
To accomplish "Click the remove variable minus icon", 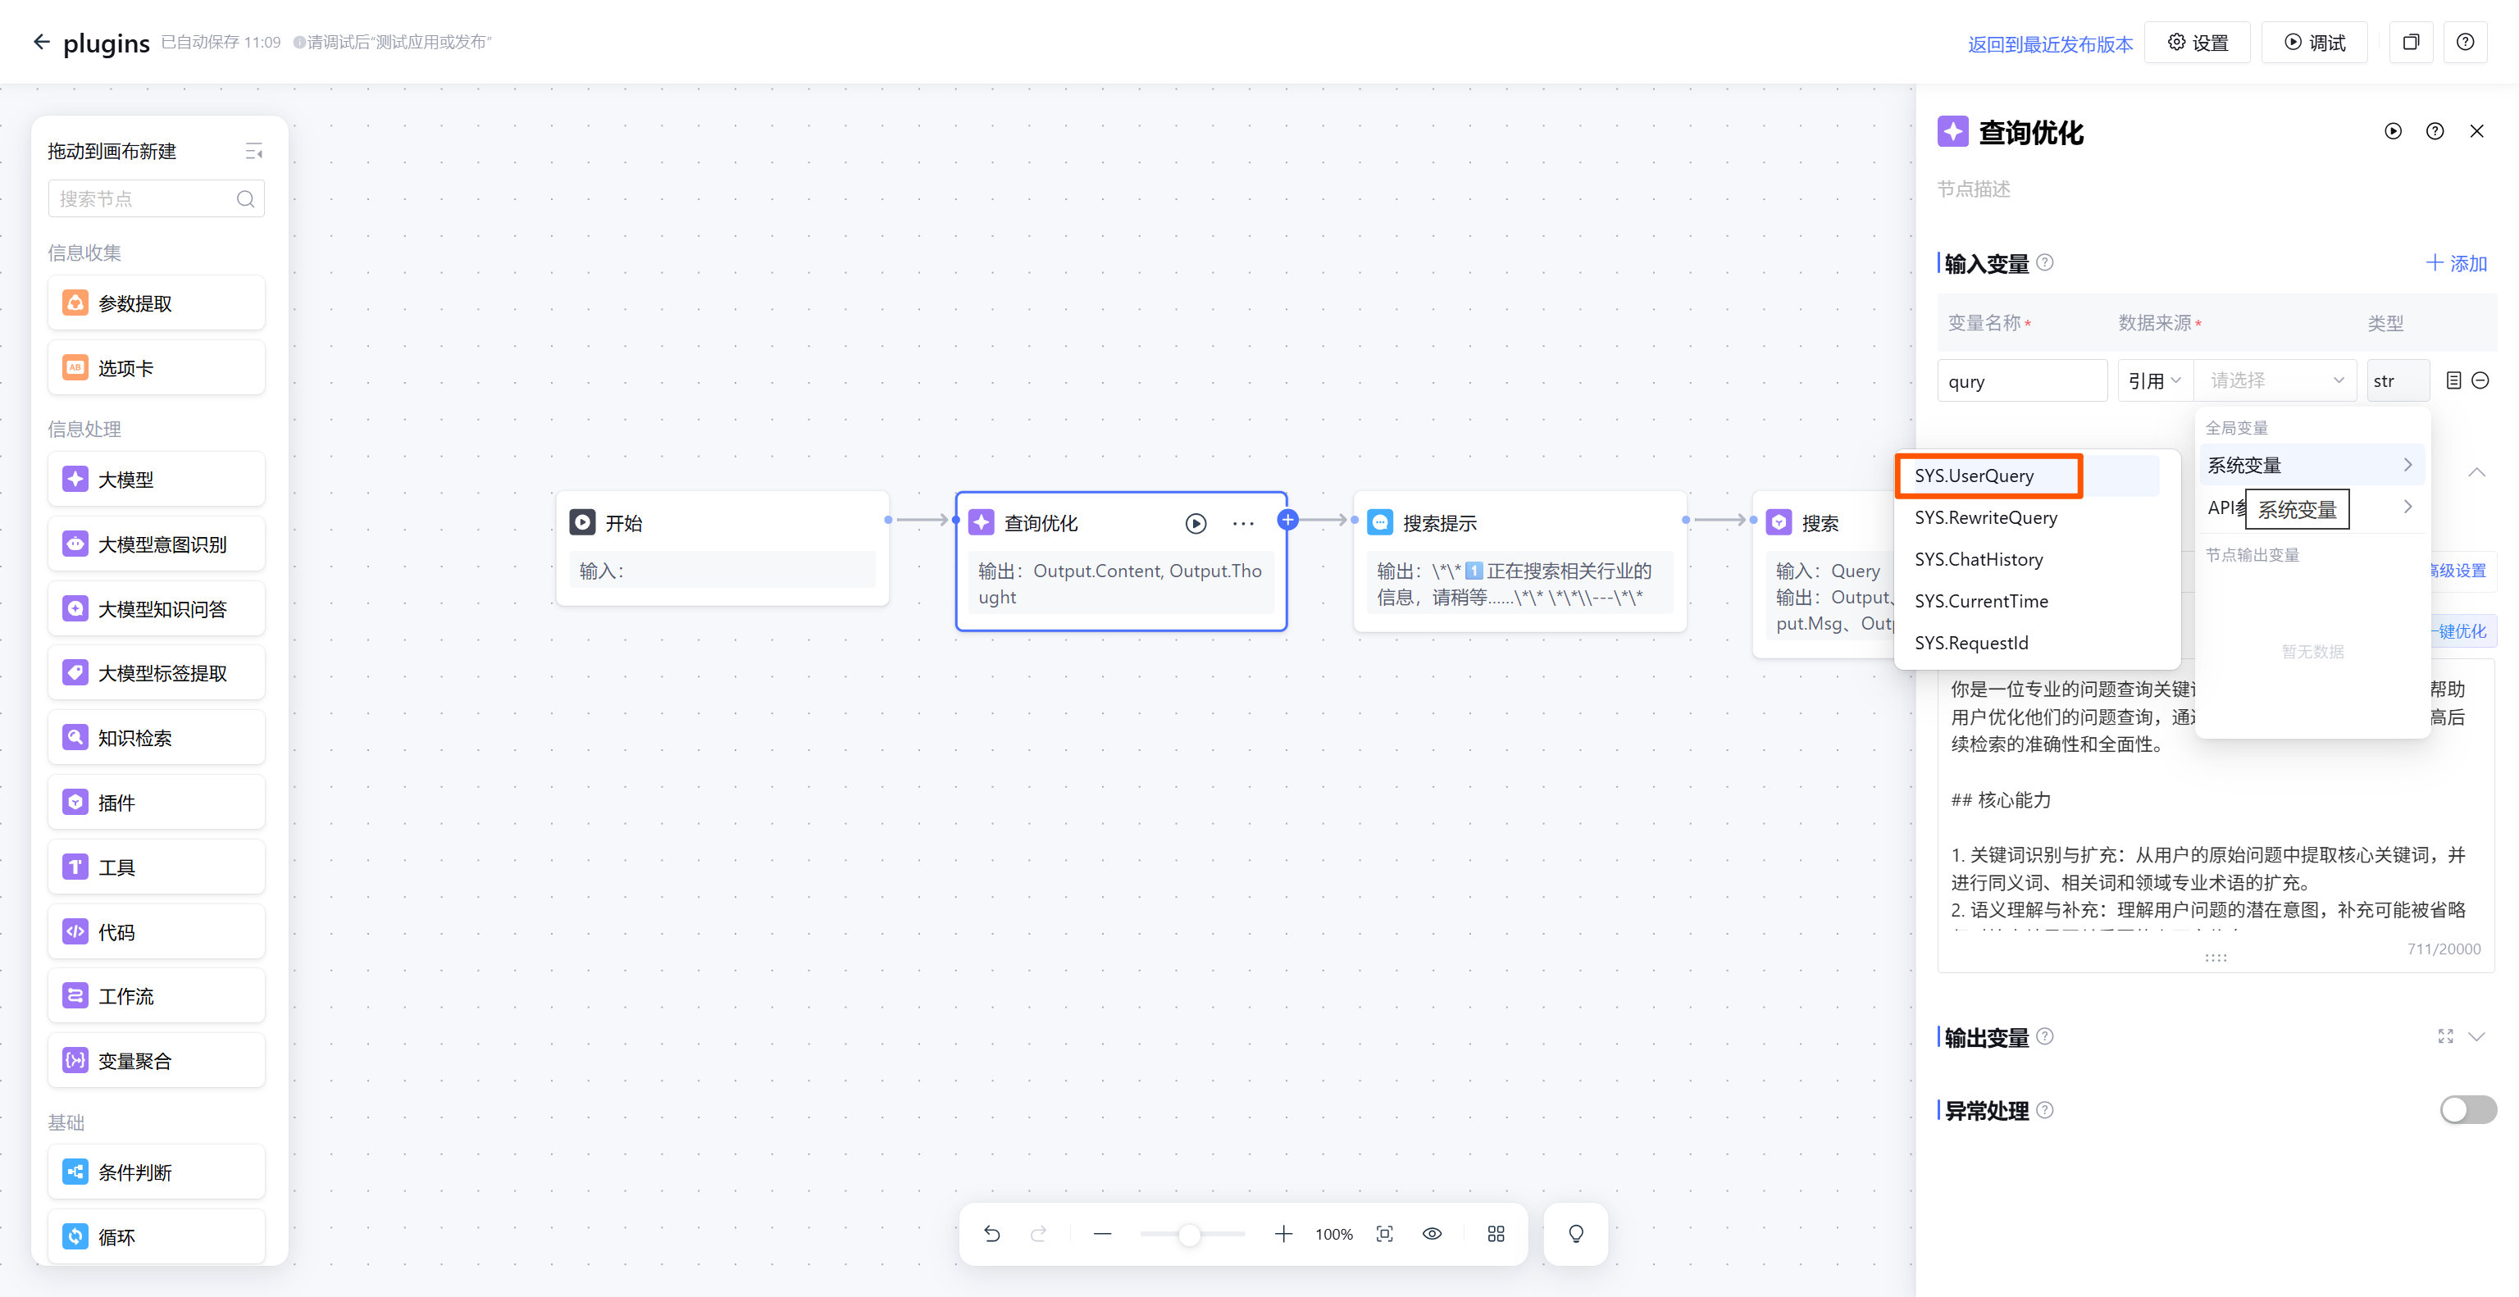I will 2480,380.
